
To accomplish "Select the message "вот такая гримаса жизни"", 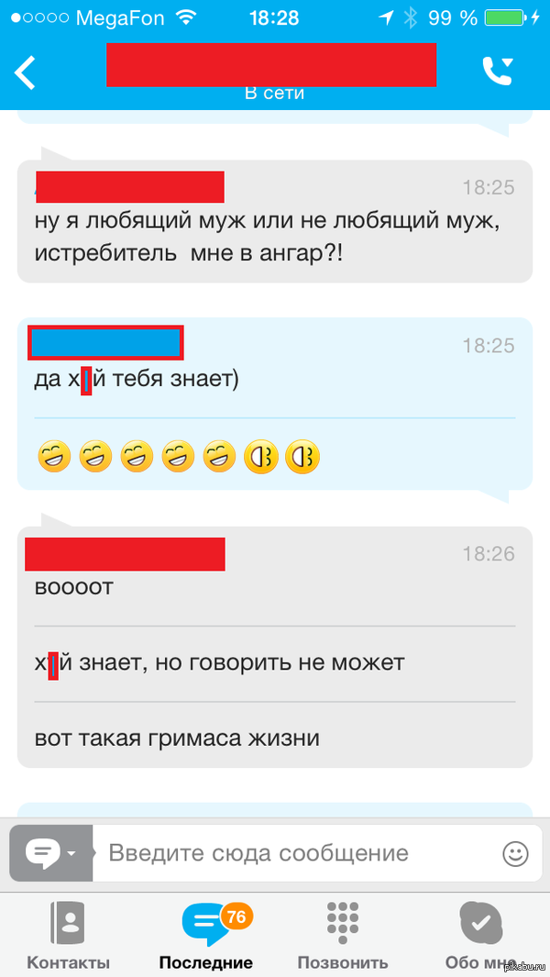I will point(178,738).
